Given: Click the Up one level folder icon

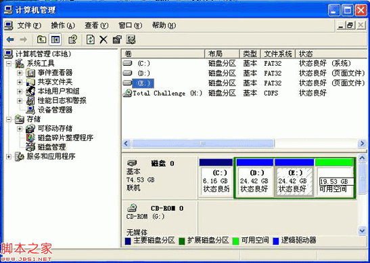Looking at the screenshot, I should [41, 39].
